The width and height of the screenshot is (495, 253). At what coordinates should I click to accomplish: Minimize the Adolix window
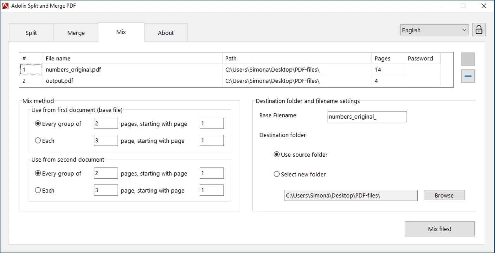443,6
